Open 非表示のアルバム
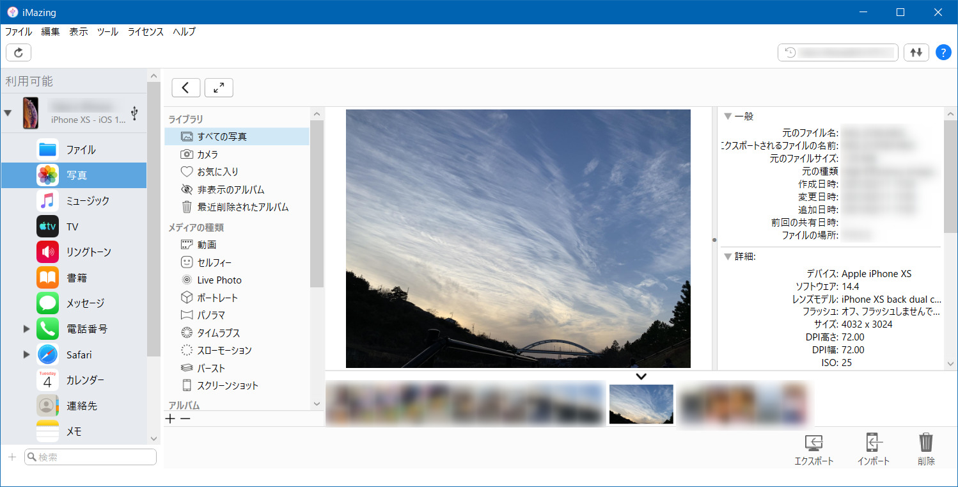Image resolution: width=958 pixels, height=487 pixels. [x=237, y=189]
